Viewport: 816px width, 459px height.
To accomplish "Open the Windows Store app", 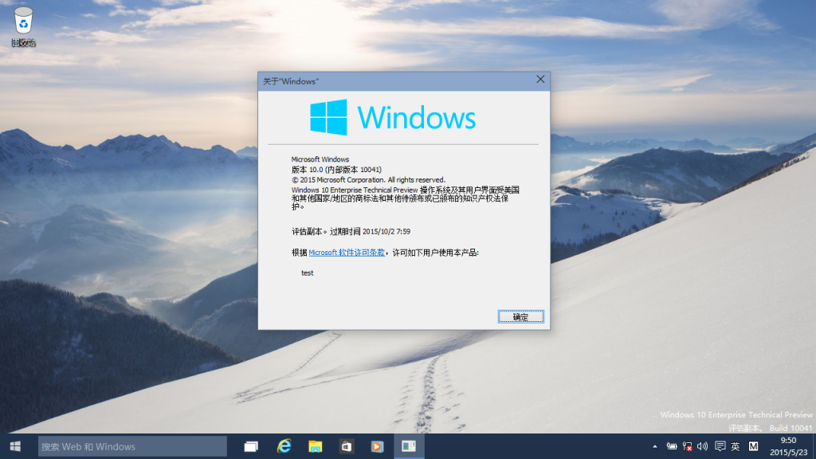I will 347,446.
